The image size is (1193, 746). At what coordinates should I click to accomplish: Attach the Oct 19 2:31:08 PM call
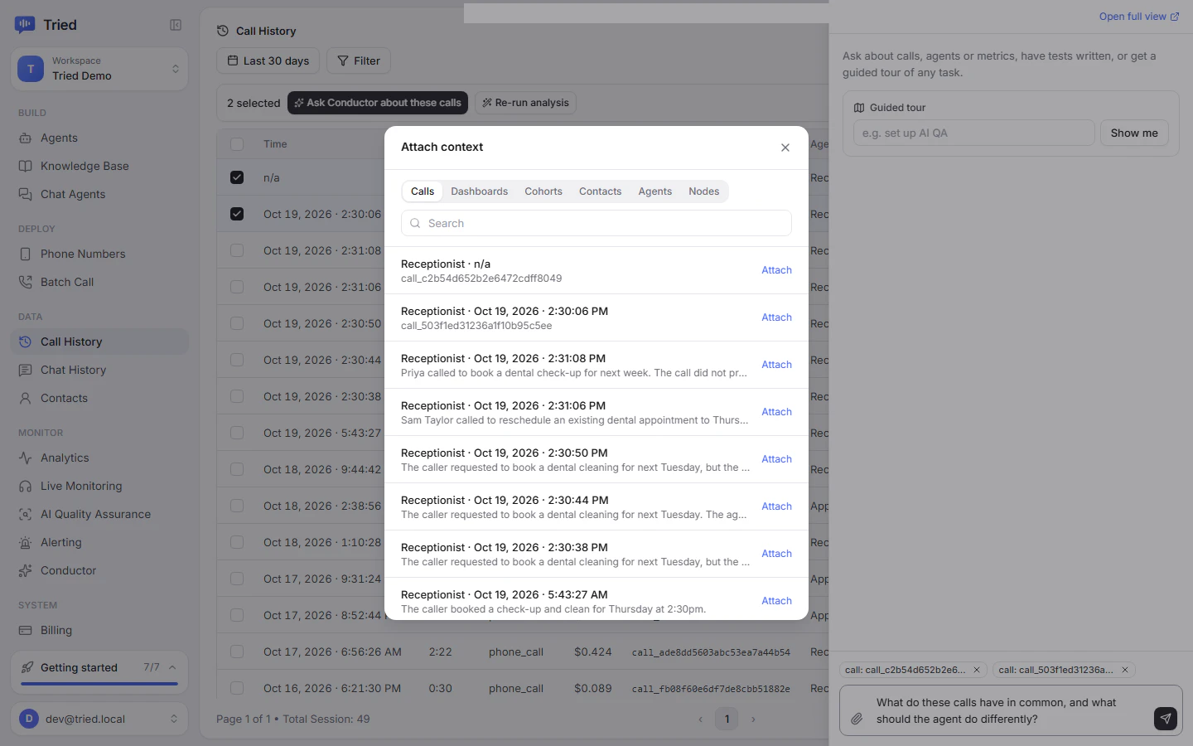click(x=777, y=365)
